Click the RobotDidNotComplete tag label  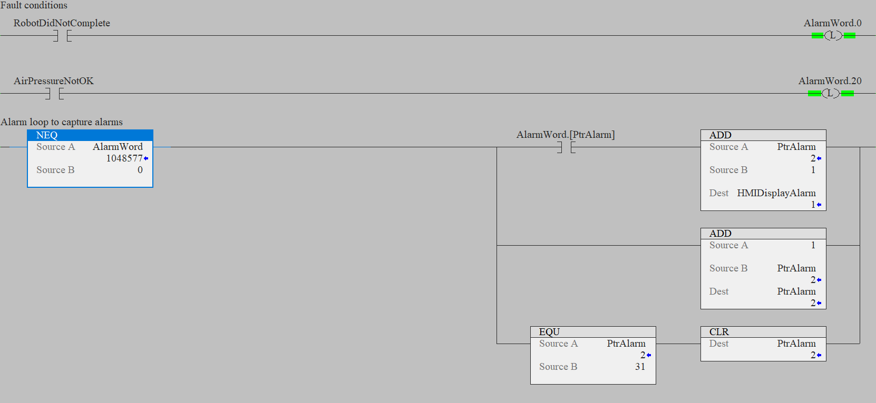click(62, 23)
